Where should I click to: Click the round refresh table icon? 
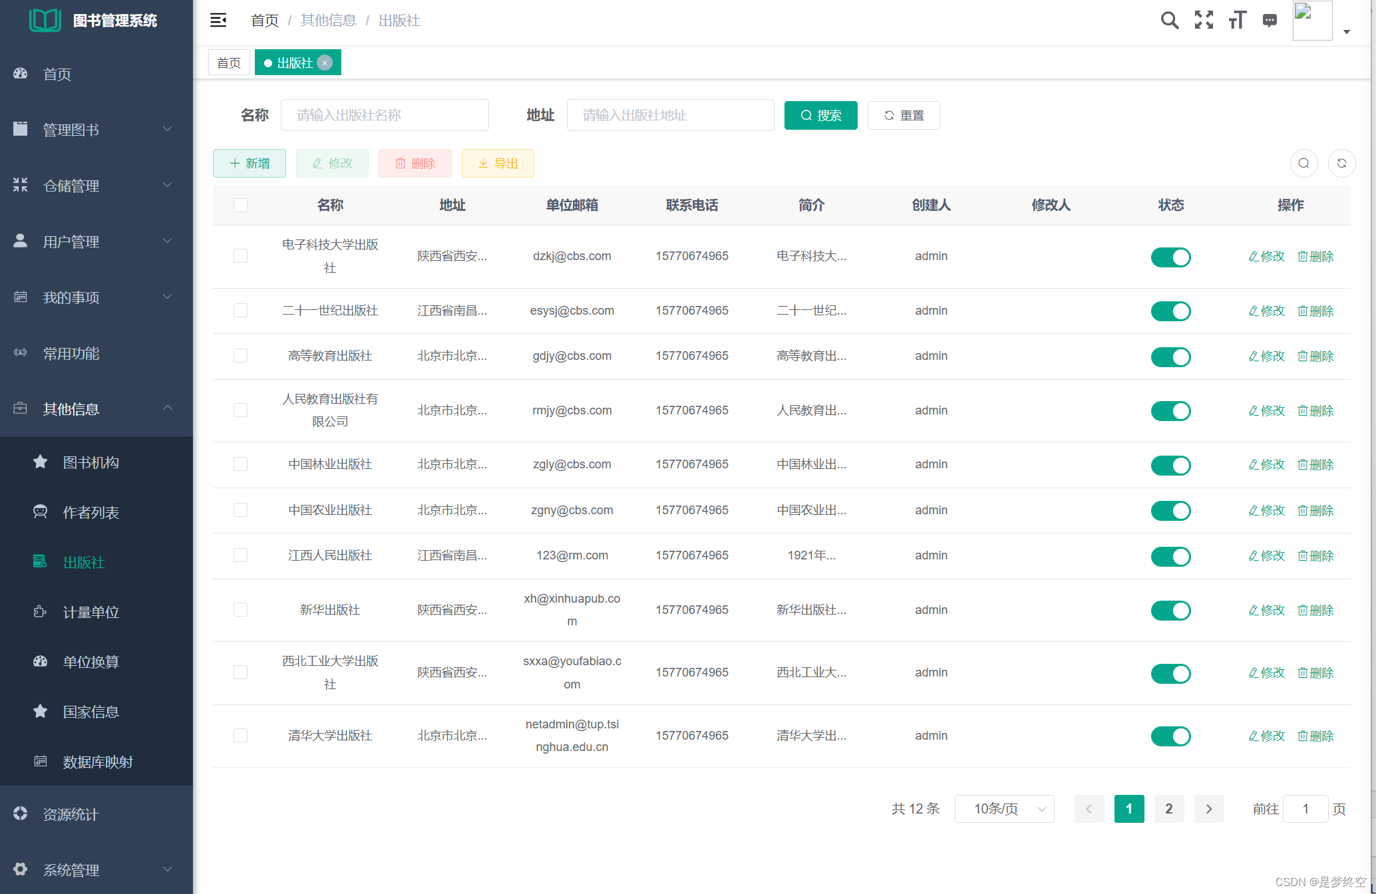click(x=1341, y=164)
